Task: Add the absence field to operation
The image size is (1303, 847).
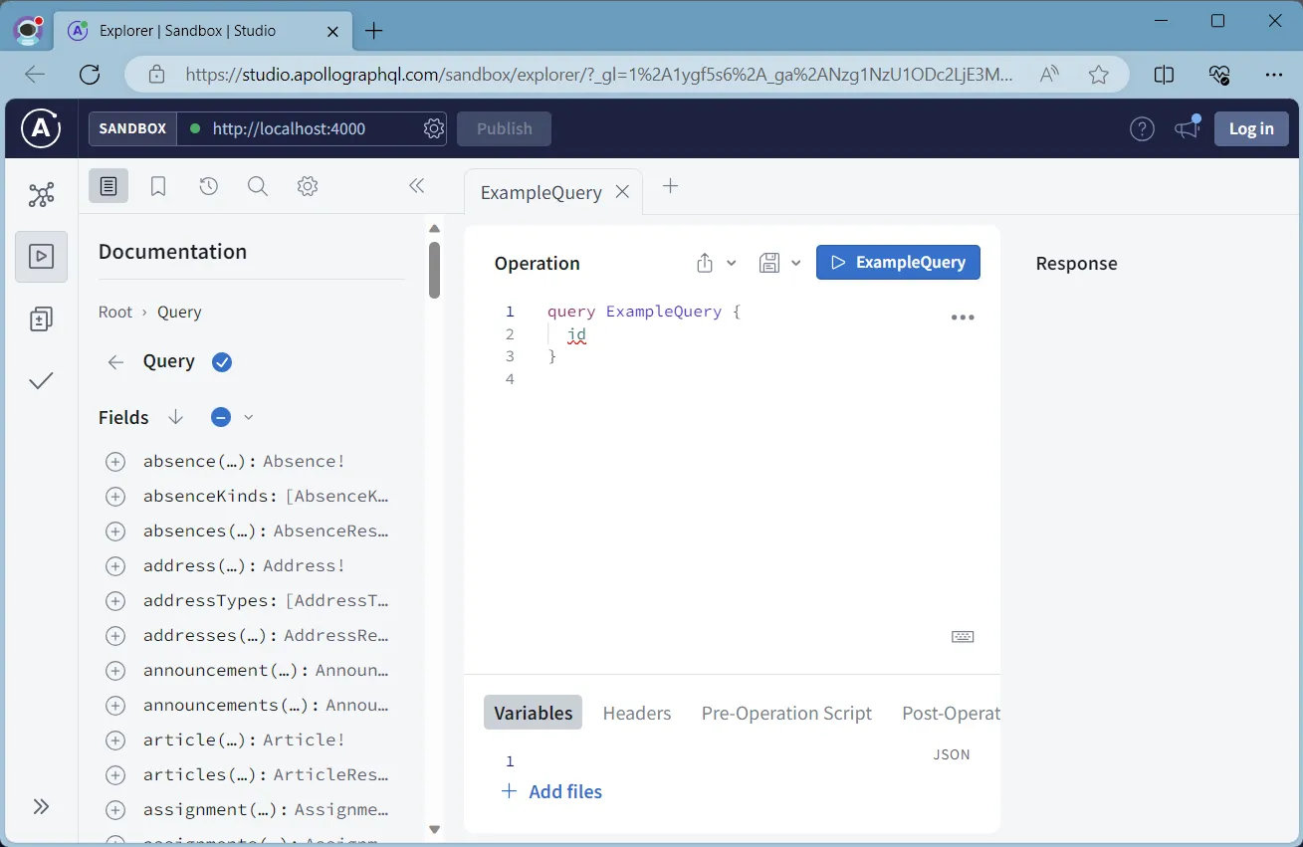Action: [x=115, y=462]
